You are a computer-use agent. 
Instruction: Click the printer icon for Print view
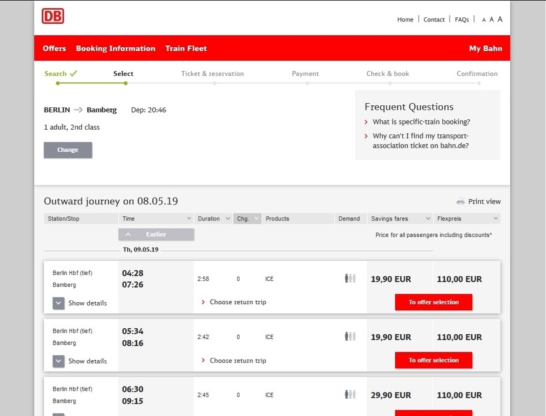coord(460,202)
